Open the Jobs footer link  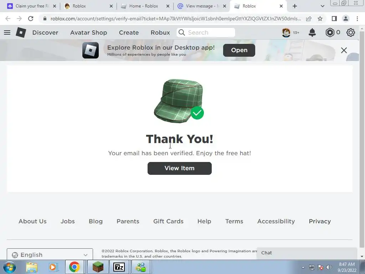[68, 221]
